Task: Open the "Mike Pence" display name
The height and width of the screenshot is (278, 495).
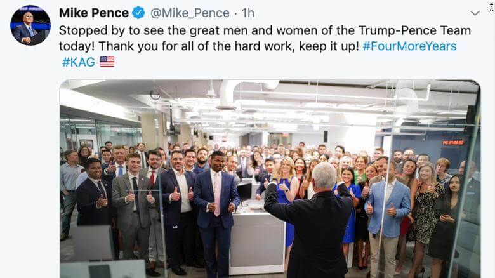Action: pyautogui.click(x=94, y=13)
